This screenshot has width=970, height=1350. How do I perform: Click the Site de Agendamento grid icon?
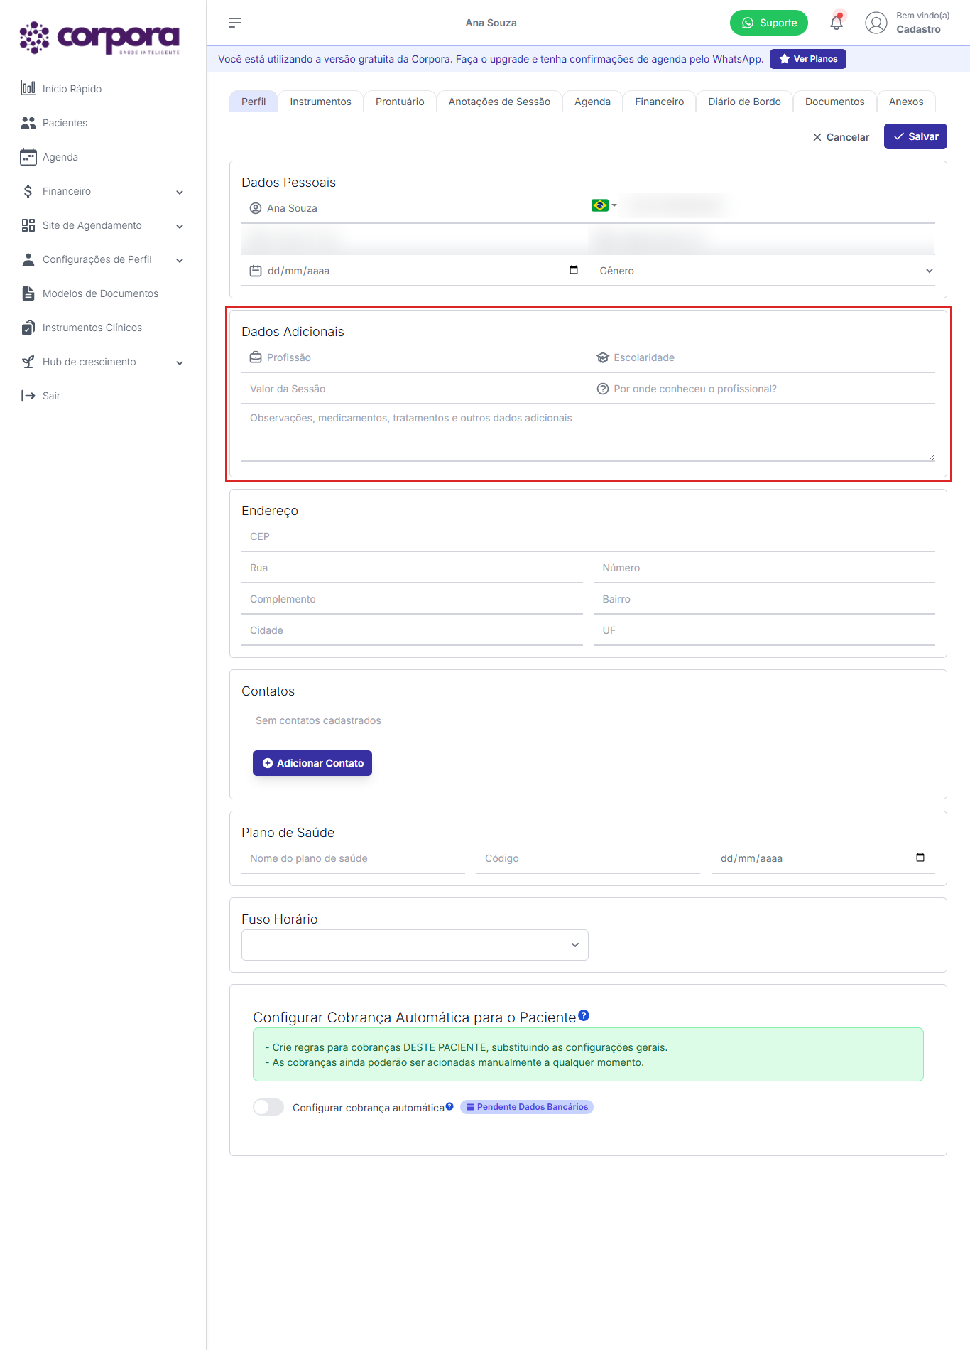28,225
